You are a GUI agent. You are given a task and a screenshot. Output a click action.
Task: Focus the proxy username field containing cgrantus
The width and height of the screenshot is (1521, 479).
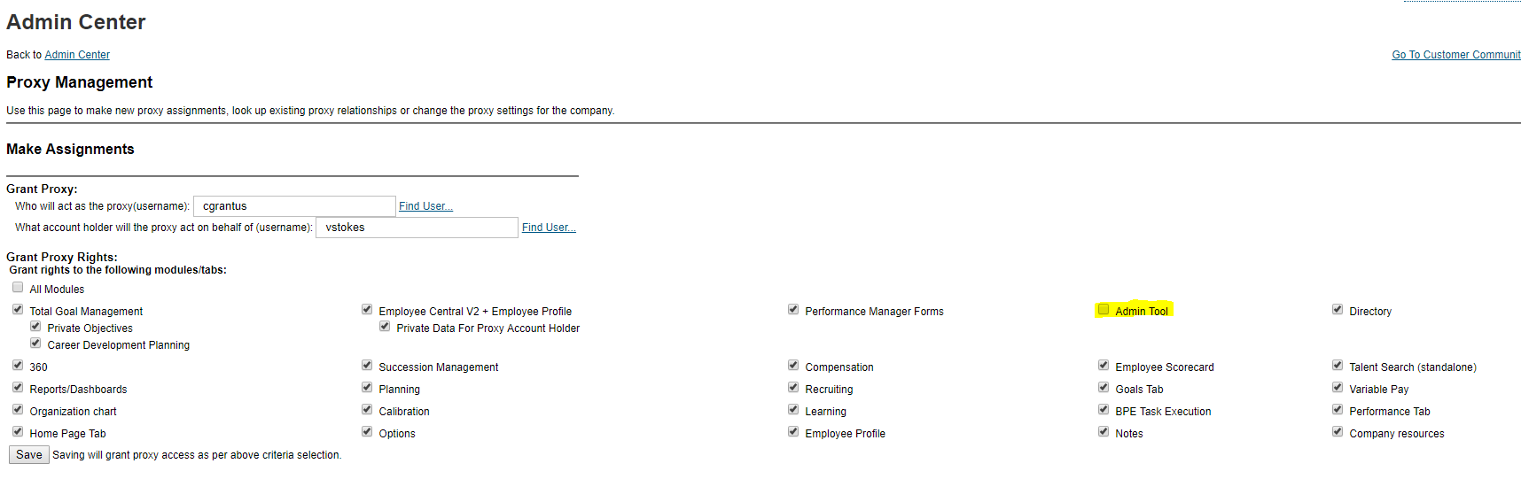(294, 206)
